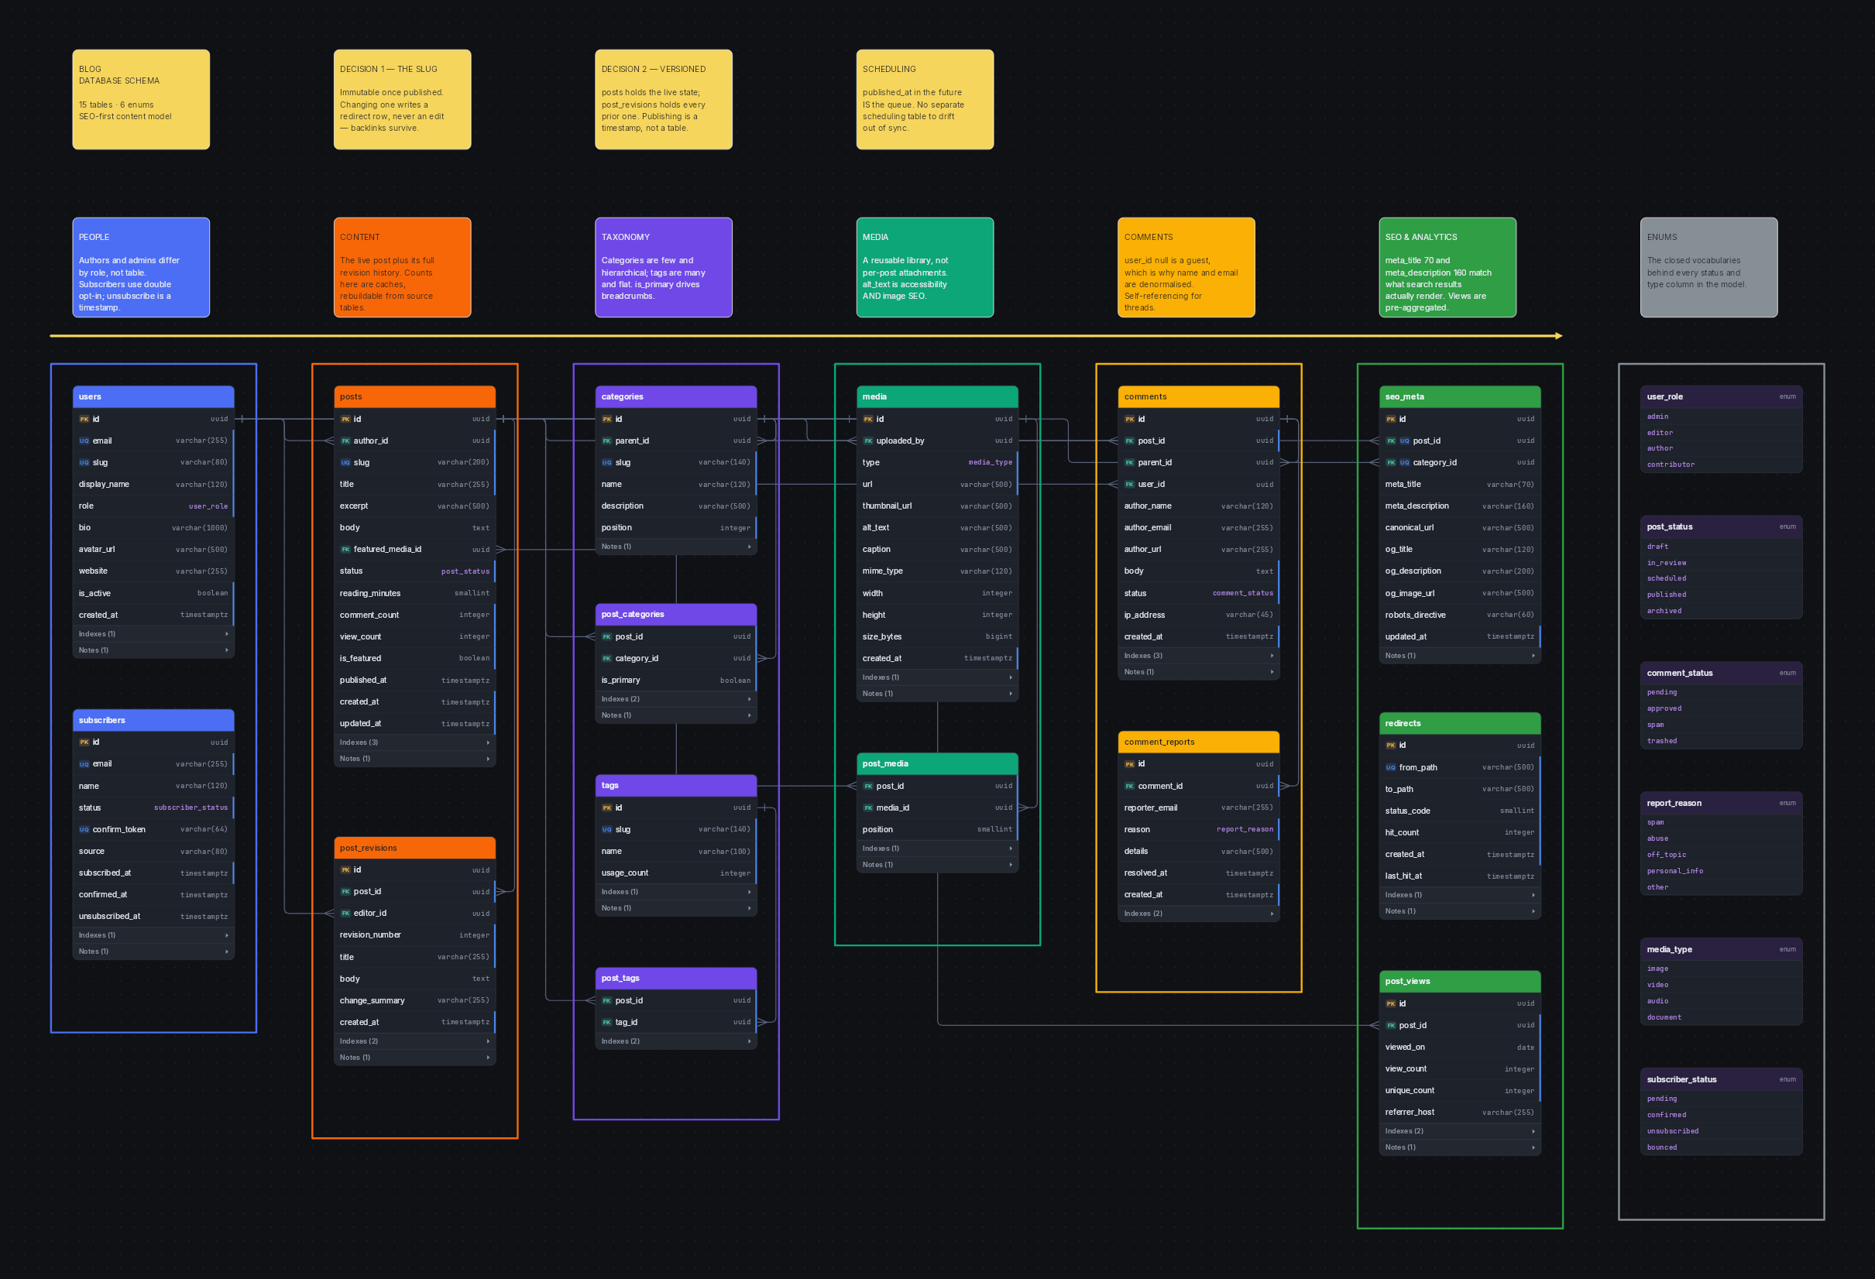The image size is (1875, 1279).
Task: Expand Indexes (2) in post_categories table
Action: [676, 699]
